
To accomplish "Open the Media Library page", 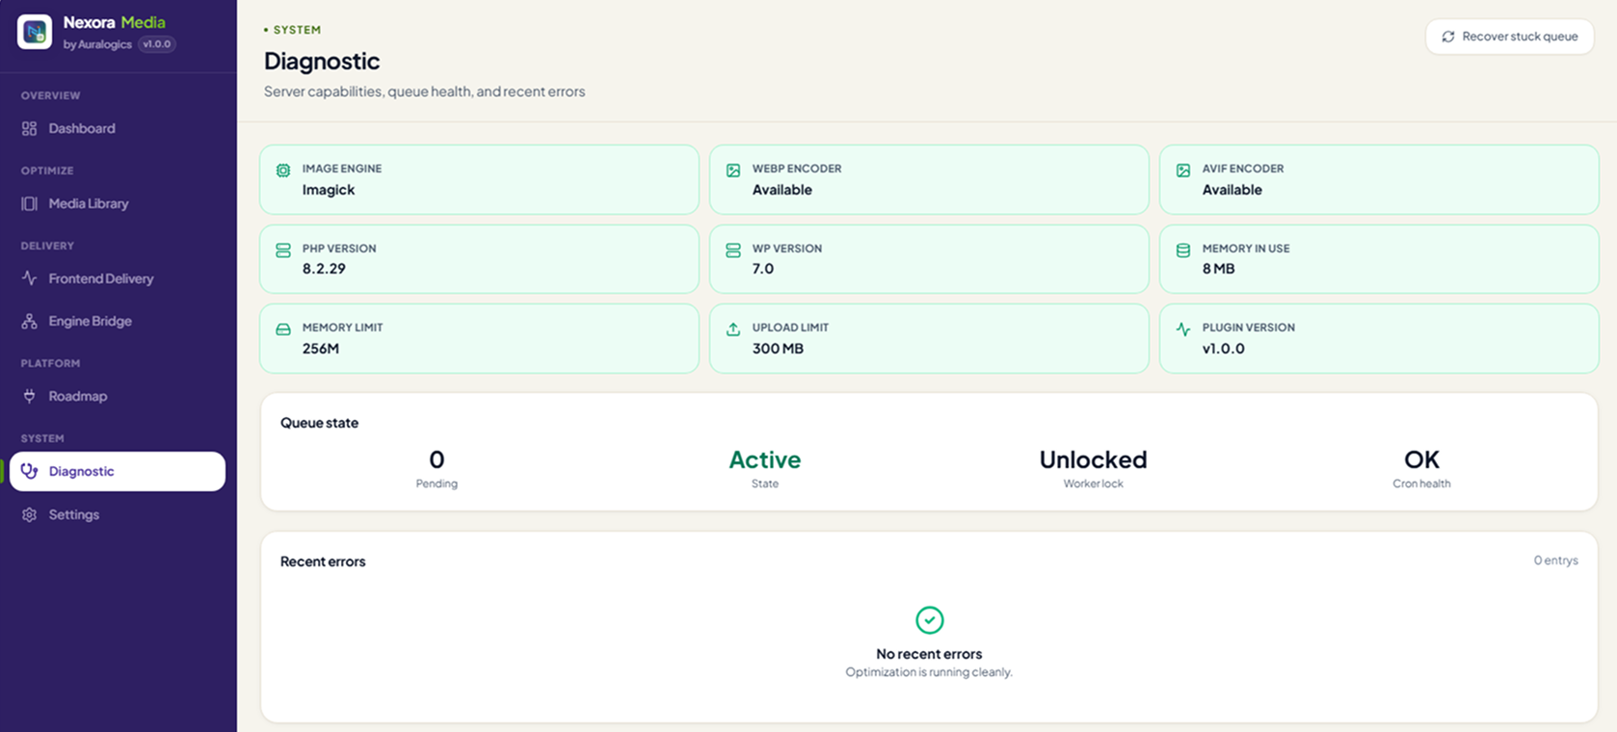I will pyautogui.click(x=118, y=203).
